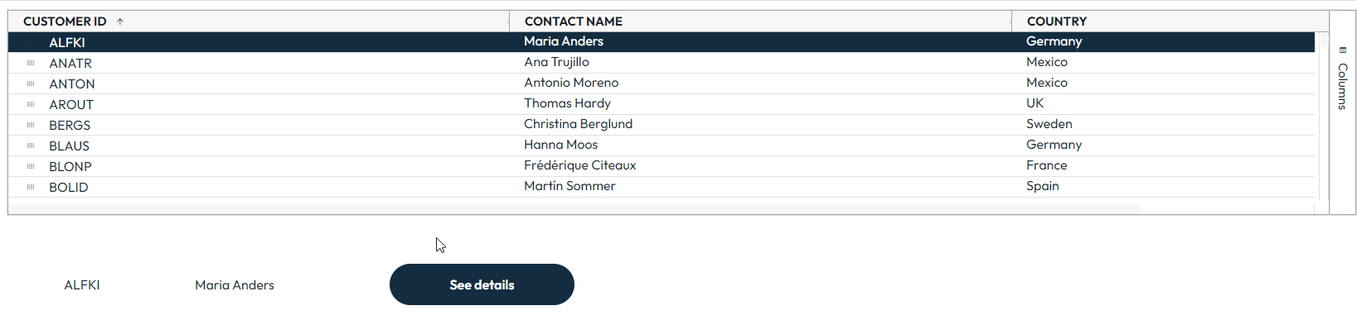Click the drag handle icon for BLONP row
This screenshot has height=320, width=1357.
click(31, 166)
